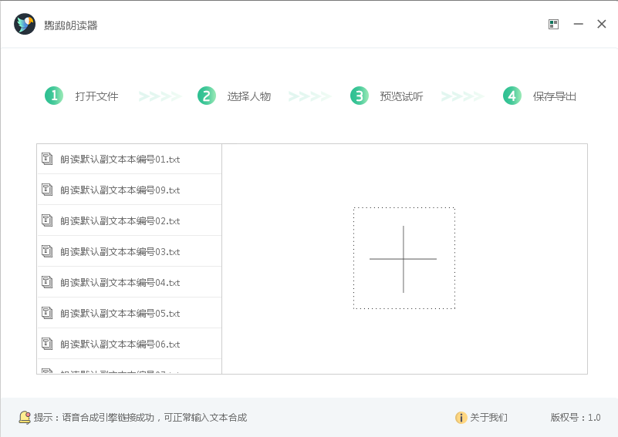Image resolution: width=618 pixels, height=437 pixels.
Task: Click the green step 1 circle
Action: point(54,96)
